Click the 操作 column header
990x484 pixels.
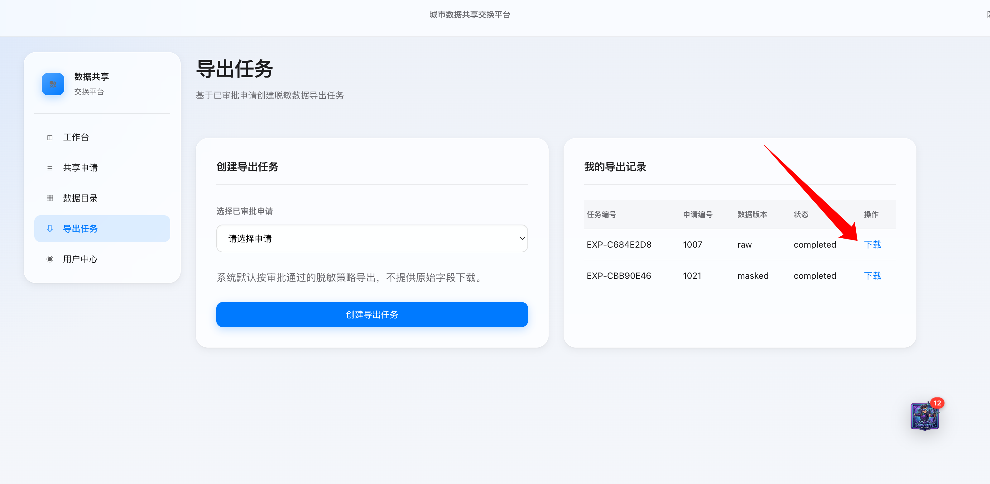(x=871, y=214)
